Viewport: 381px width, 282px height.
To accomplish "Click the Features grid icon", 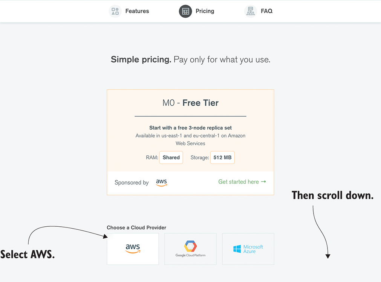I will point(115,11).
